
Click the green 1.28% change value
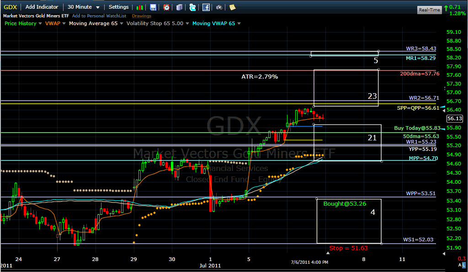coord(457,13)
